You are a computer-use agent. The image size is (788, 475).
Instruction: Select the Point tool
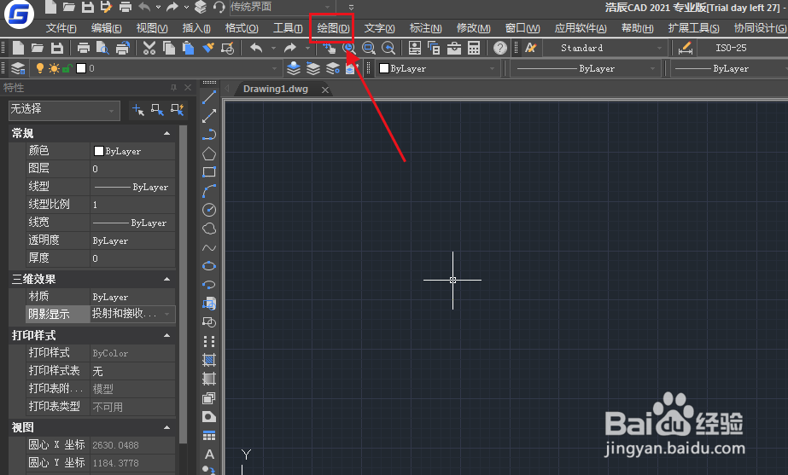pyautogui.click(x=209, y=341)
